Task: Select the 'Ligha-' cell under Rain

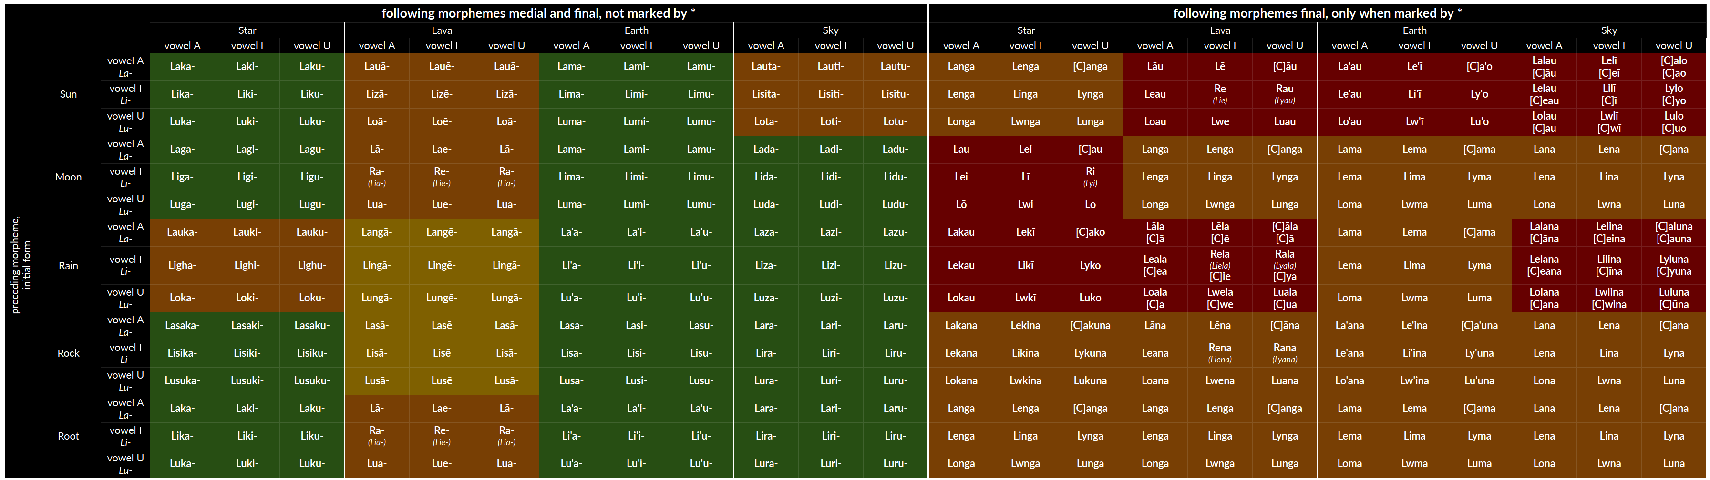Action: point(182,265)
